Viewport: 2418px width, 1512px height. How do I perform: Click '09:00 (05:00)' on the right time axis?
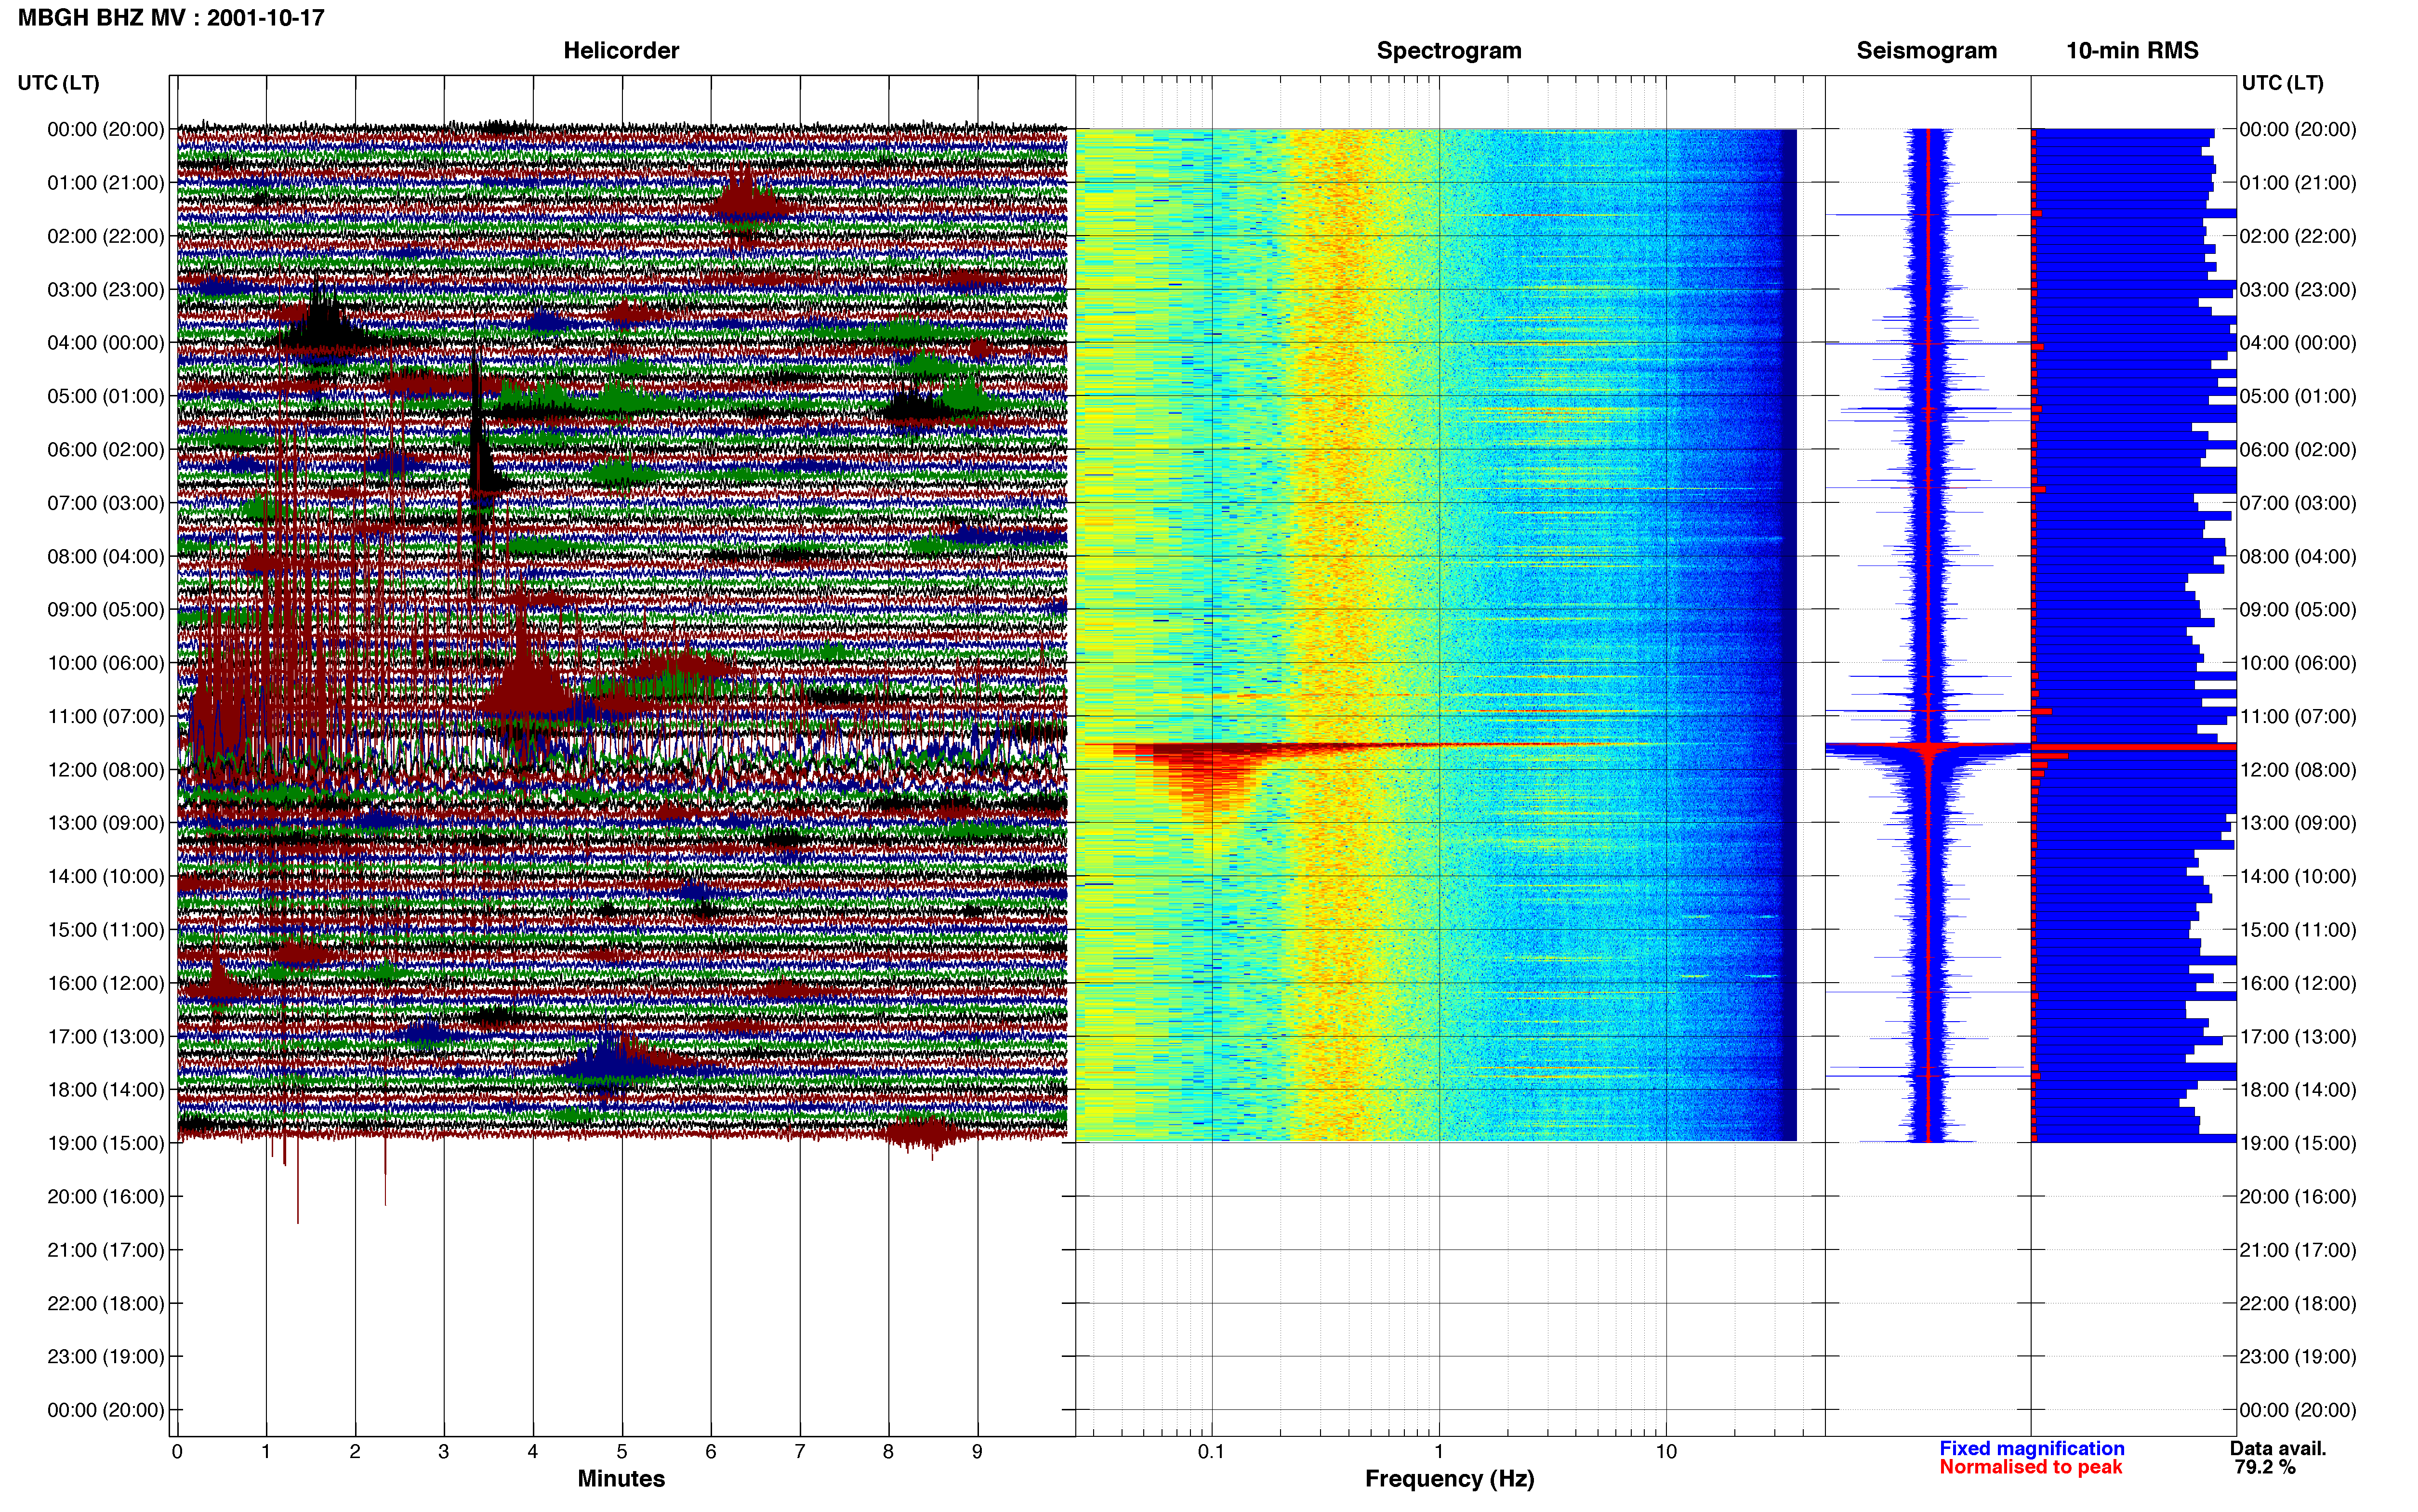(x=2298, y=609)
